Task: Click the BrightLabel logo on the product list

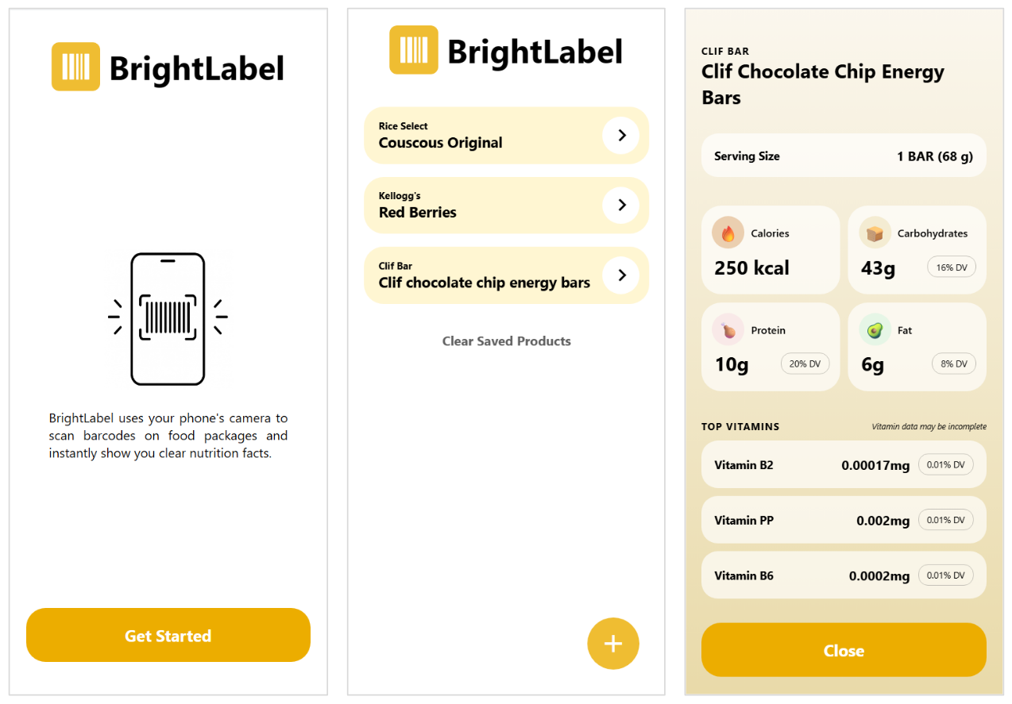Action: pos(506,49)
